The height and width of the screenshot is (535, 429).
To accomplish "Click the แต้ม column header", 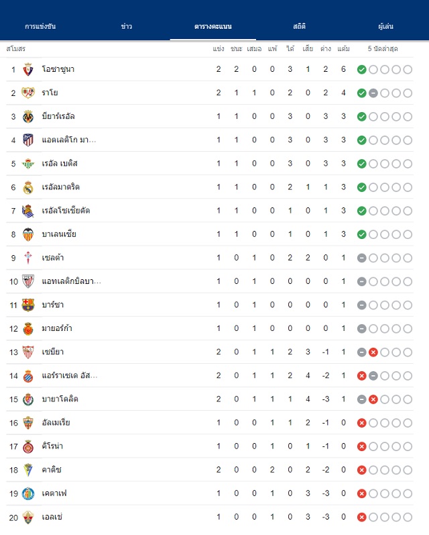I will (x=343, y=49).
